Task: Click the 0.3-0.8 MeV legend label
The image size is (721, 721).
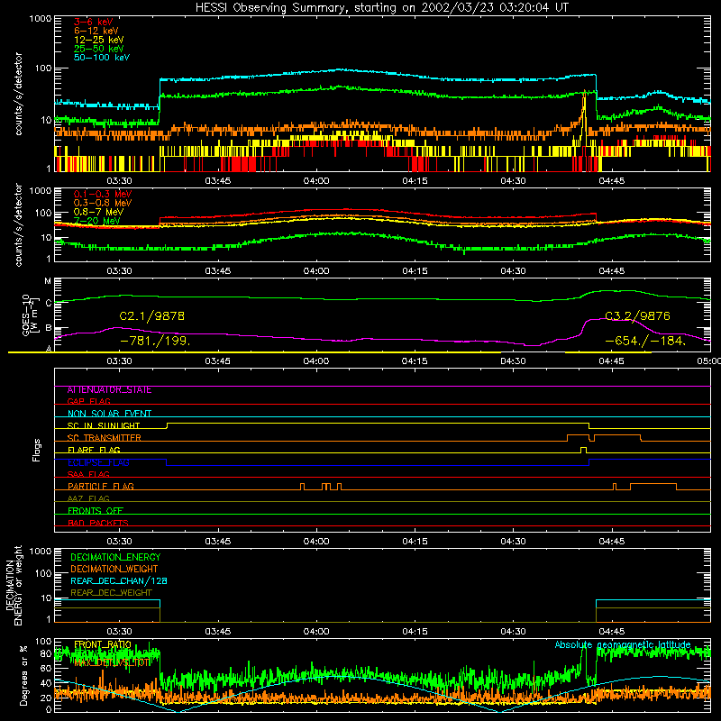Action: pos(103,203)
